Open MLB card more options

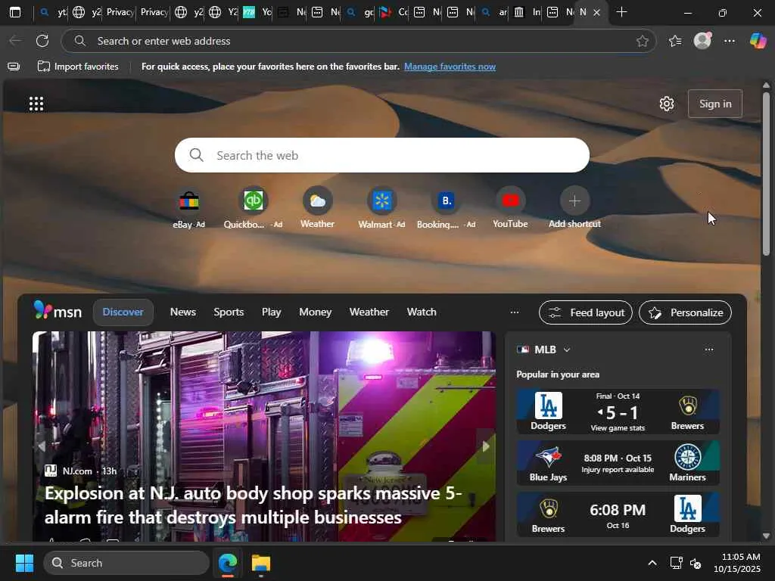[709, 350]
